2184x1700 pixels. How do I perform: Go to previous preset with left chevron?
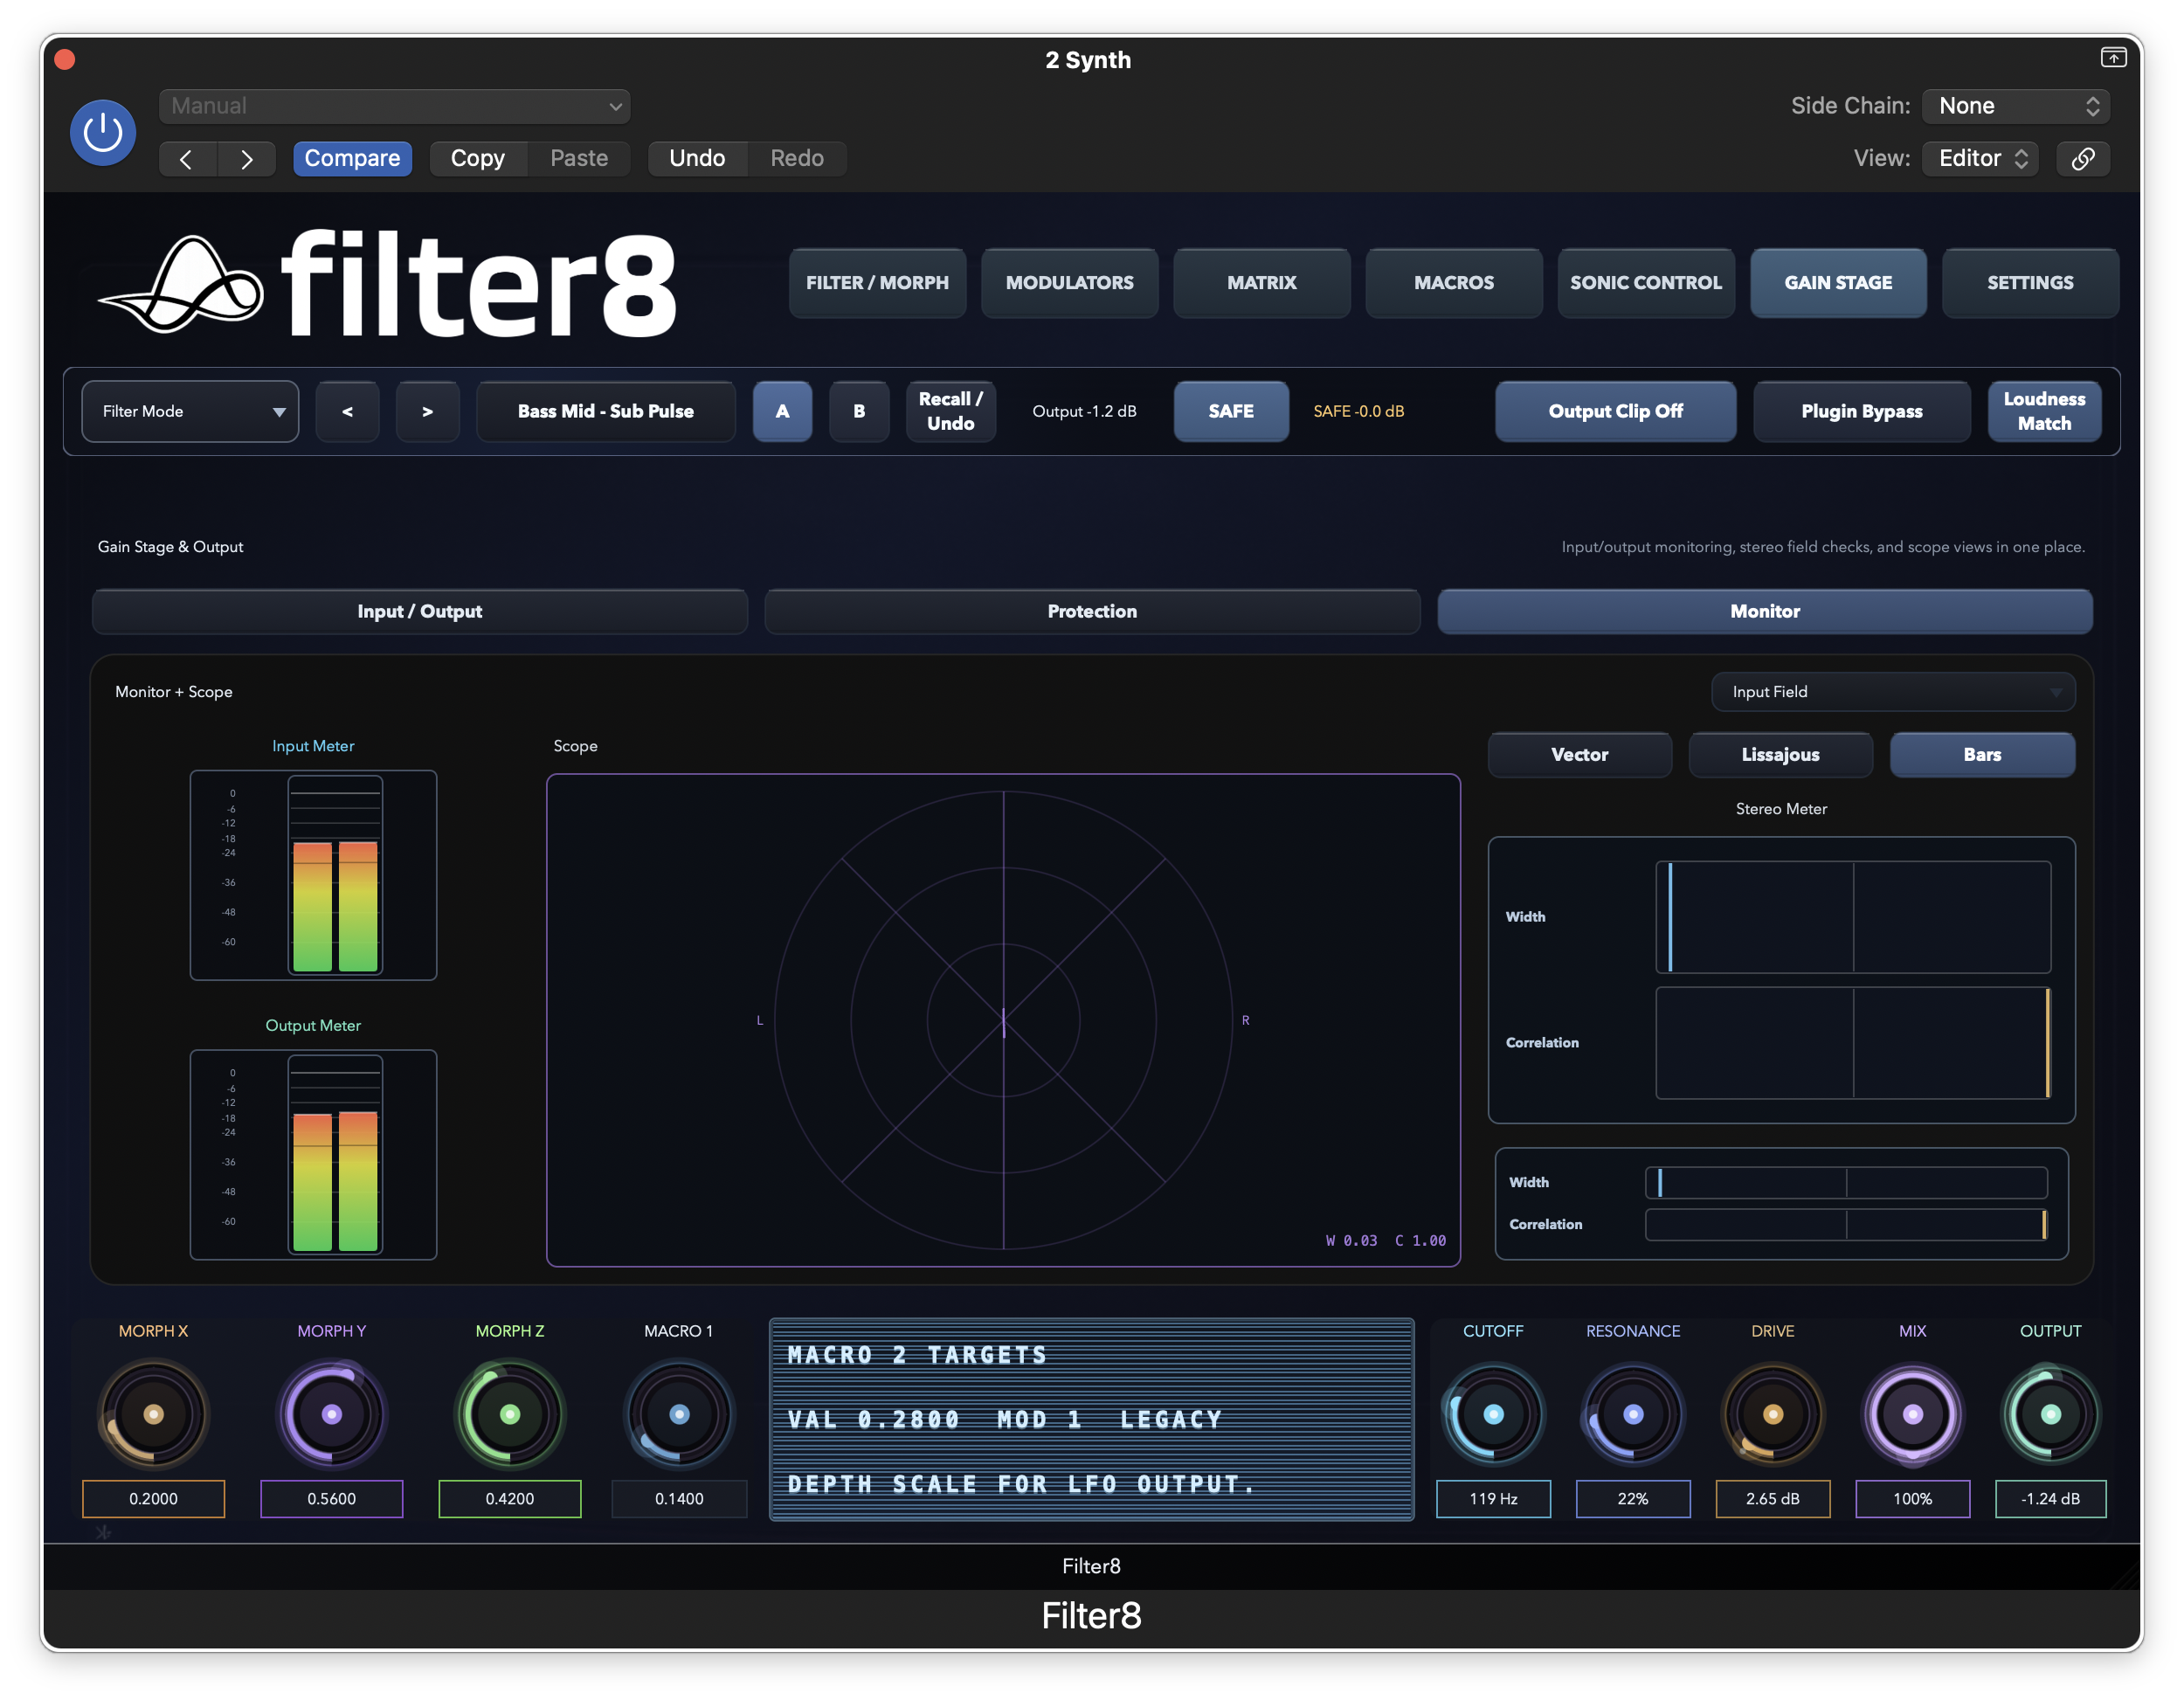point(187,159)
